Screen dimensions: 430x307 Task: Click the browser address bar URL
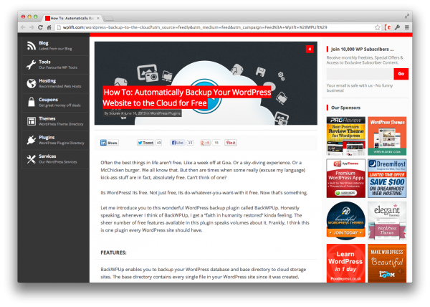[x=195, y=27]
